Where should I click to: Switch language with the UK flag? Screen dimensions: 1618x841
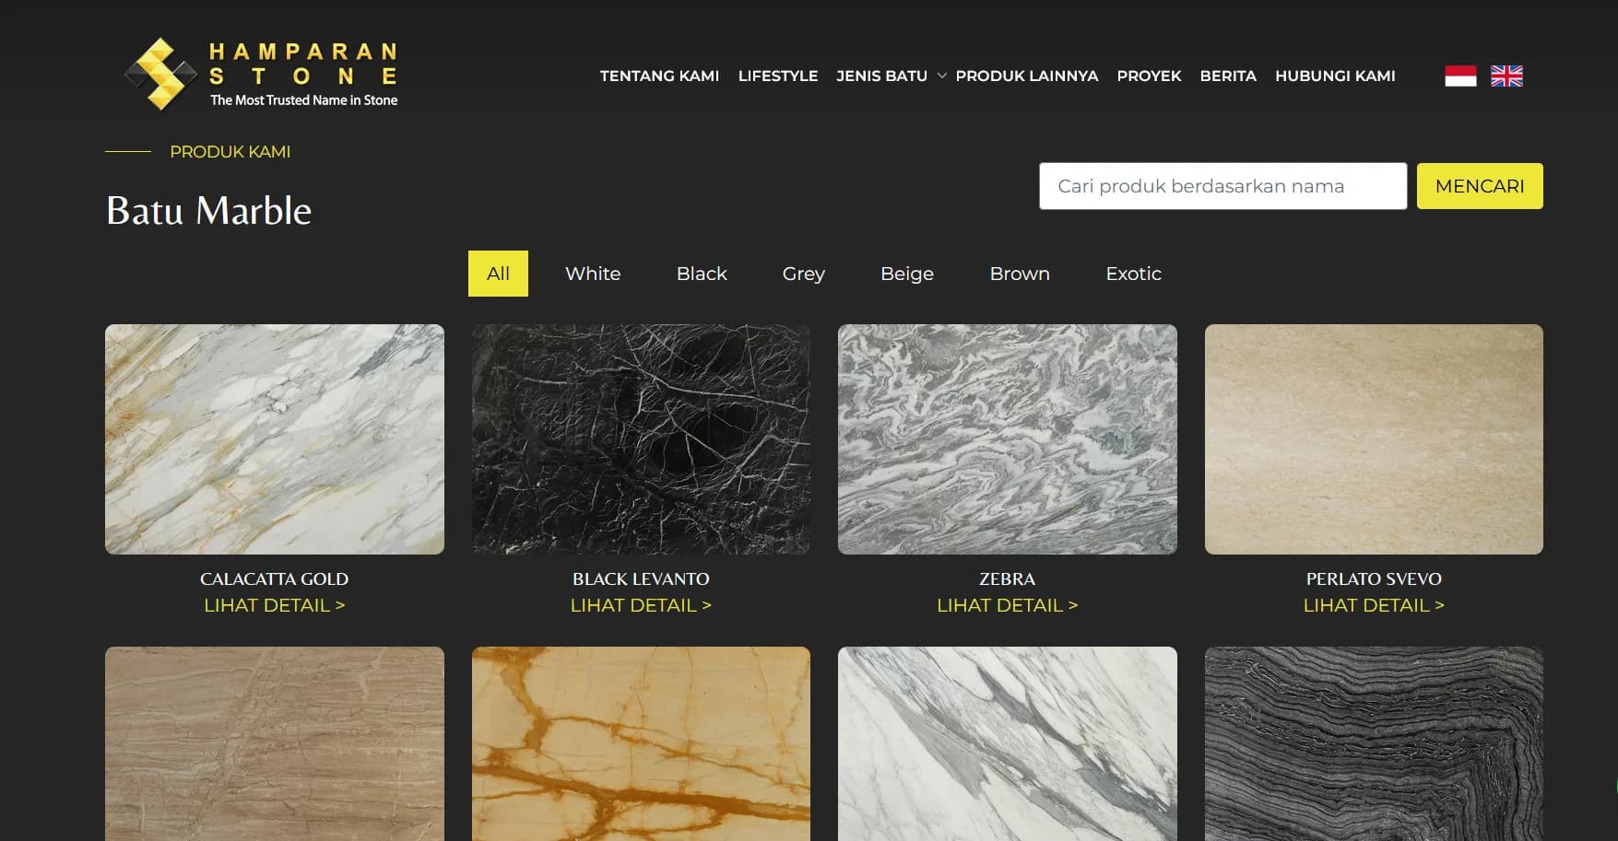point(1506,76)
